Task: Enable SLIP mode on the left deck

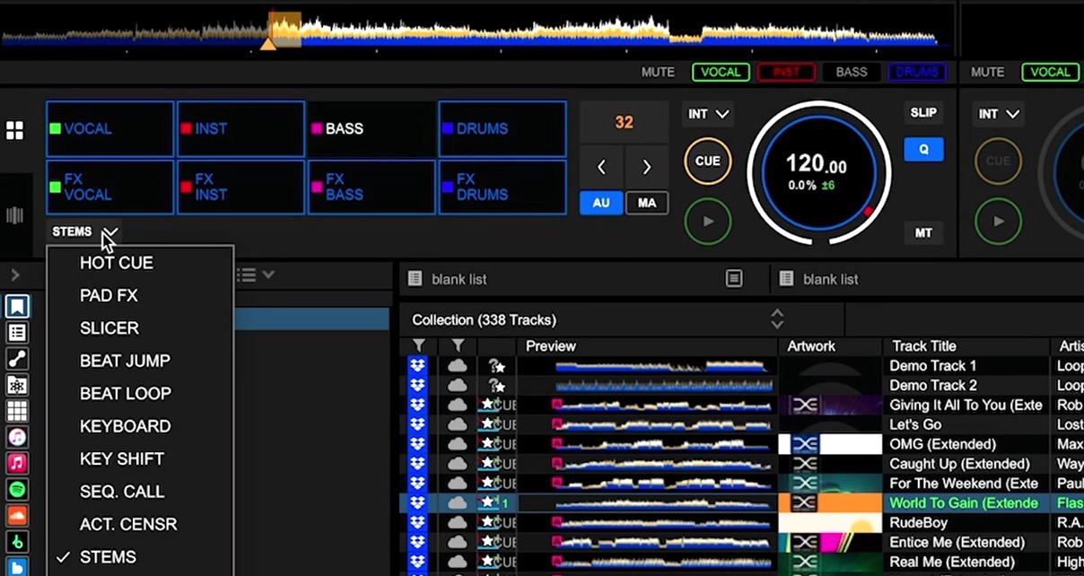Action: click(x=922, y=113)
